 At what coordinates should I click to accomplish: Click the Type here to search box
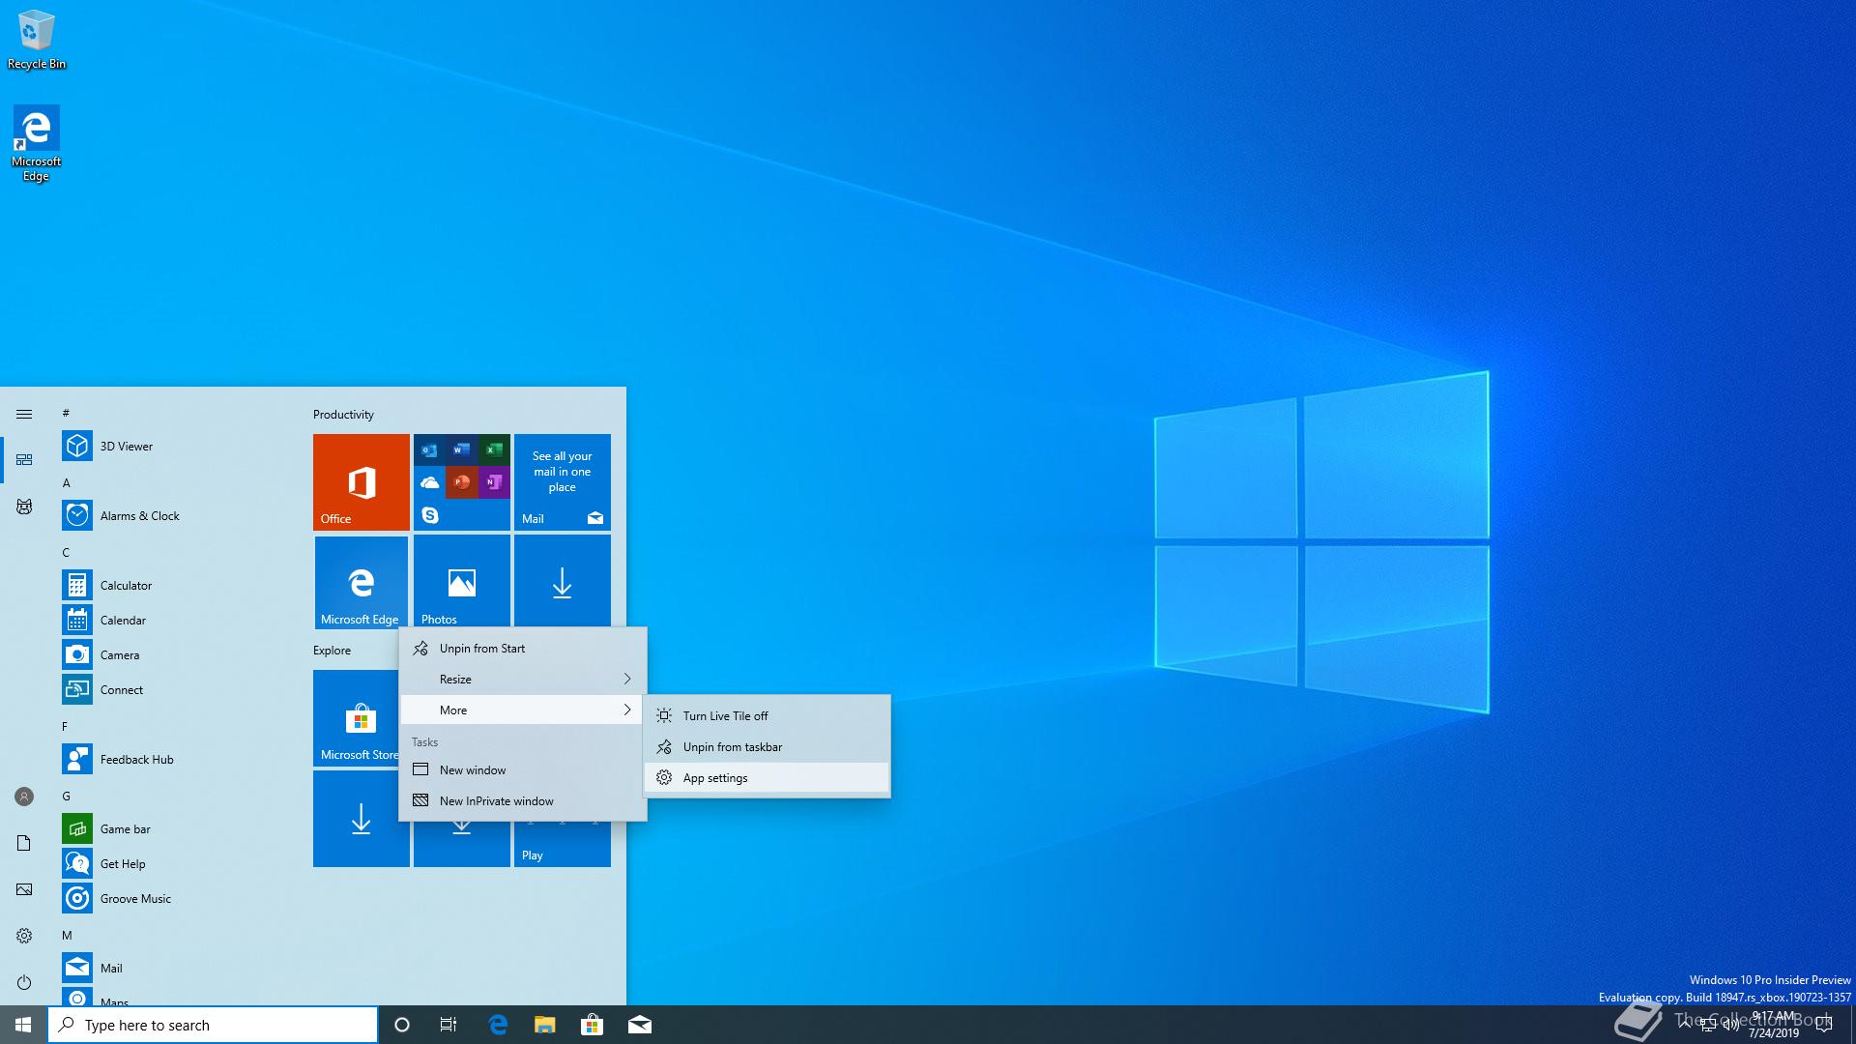(213, 1025)
